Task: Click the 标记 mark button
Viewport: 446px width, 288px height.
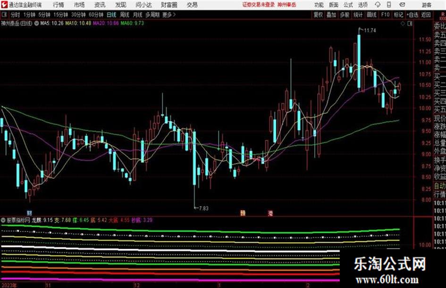Action: click(x=398, y=15)
